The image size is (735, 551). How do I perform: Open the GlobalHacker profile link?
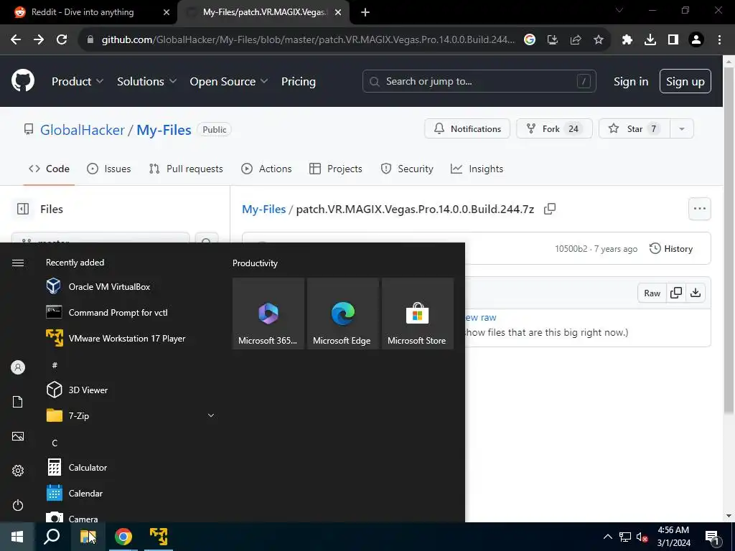pyautogui.click(x=83, y=130)
